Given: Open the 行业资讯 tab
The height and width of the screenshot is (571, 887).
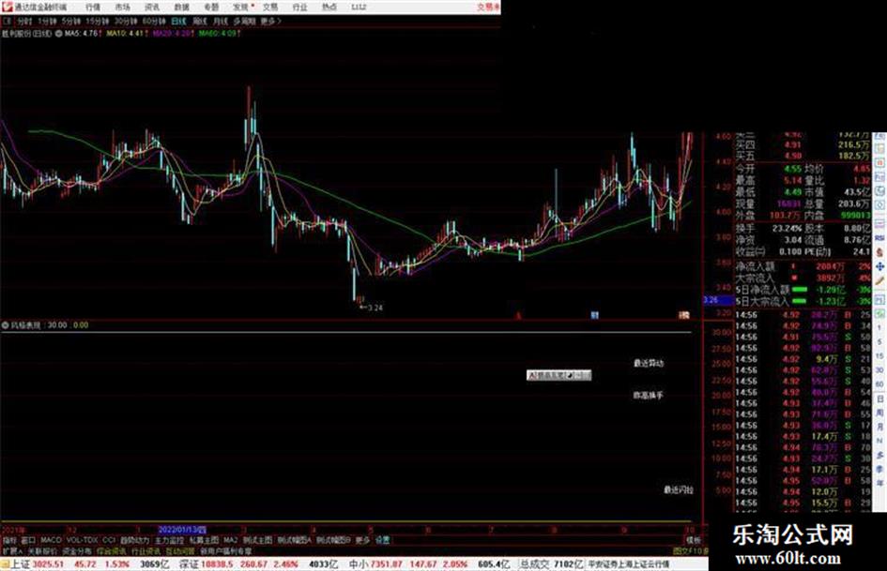Looking at the screenshot, I should pyautogui.click(x=145, y=550).
